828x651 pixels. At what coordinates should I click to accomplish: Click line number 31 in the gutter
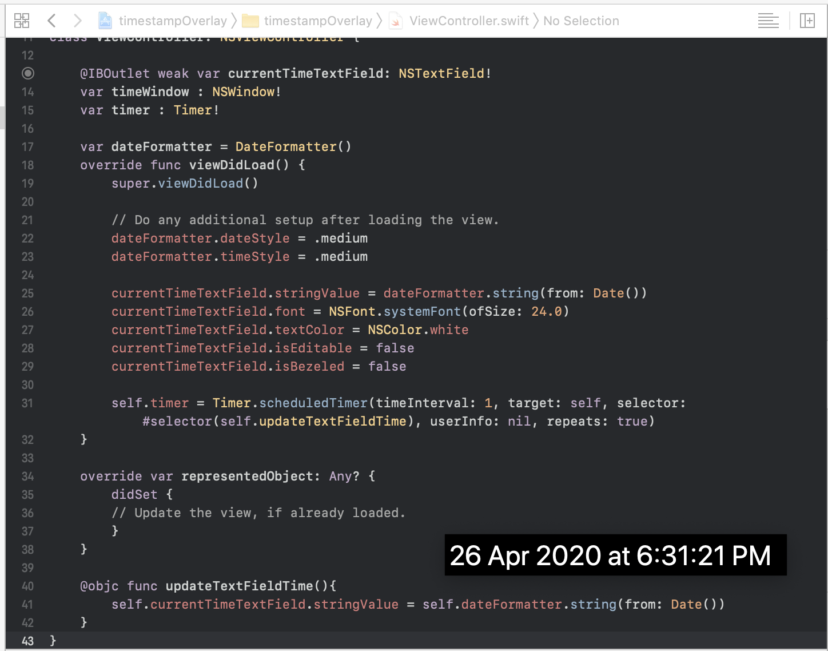pyautogui.click(x=27, y=403)
